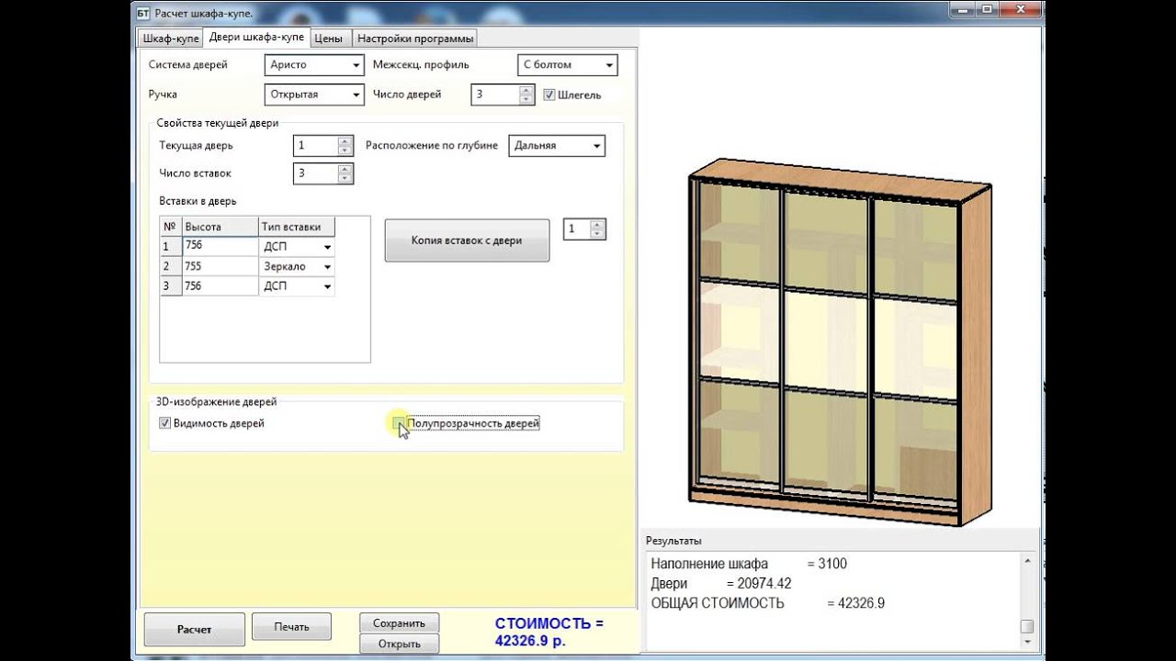The image size is (1176, 661).
Task: Click the app icon in the title bar
Action: click(x=142, y=14)
